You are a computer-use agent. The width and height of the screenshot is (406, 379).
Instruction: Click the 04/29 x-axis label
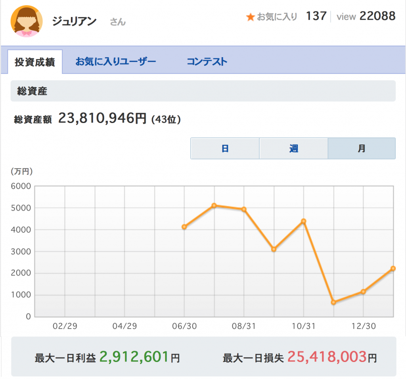pyautogui.click(x=124, y=326)
